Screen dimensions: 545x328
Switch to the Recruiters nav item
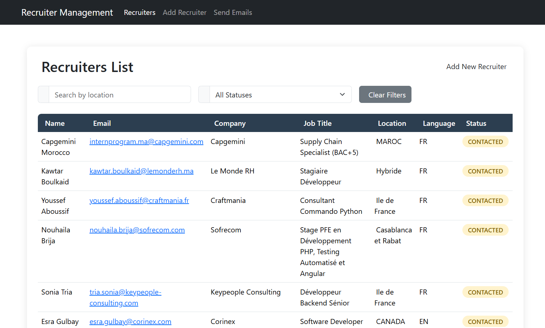coord(140,12)
